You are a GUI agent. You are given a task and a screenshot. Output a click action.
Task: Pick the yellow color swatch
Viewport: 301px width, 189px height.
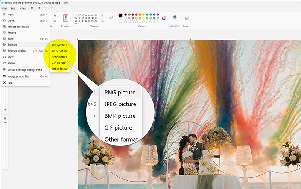click(x=143, y=14)
